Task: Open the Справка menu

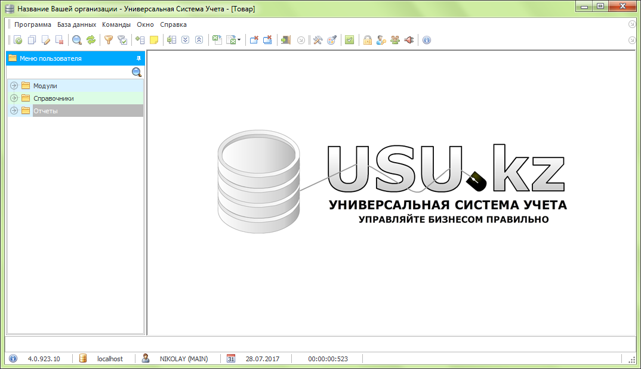Action: coord(173,24)
